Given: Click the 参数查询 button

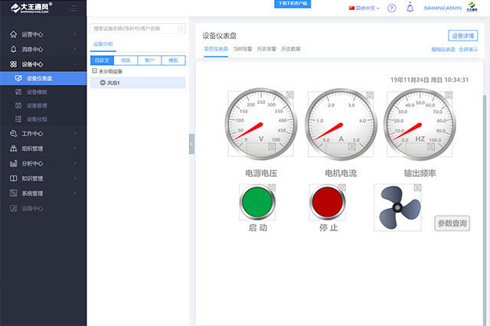Looking at the screenshot, I should (x=452, y=223).
